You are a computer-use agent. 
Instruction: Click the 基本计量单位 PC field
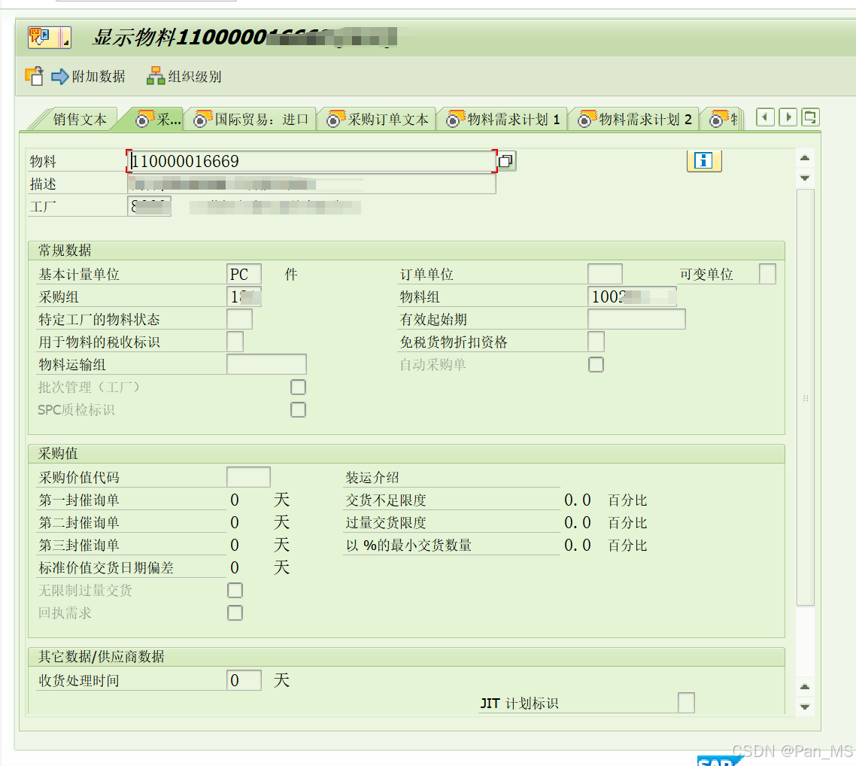[x=244, y=274]
